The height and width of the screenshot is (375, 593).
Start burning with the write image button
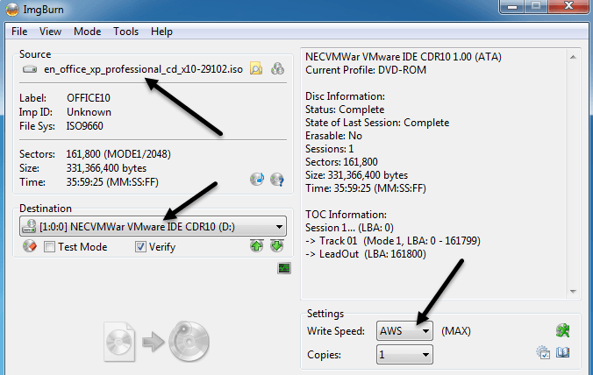click(x=156, y=342)
